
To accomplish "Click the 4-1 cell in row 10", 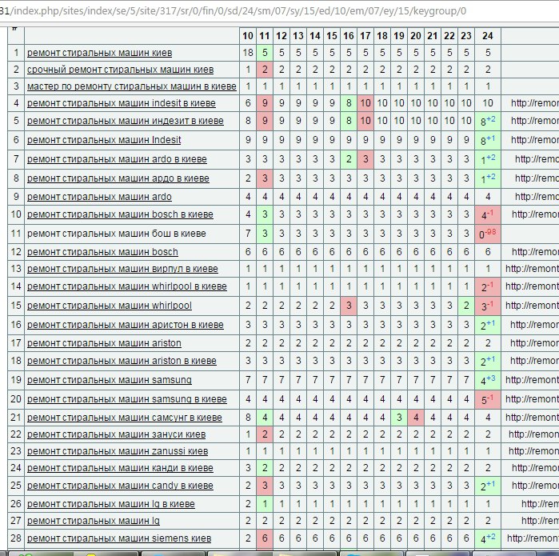I will (488, 214).
